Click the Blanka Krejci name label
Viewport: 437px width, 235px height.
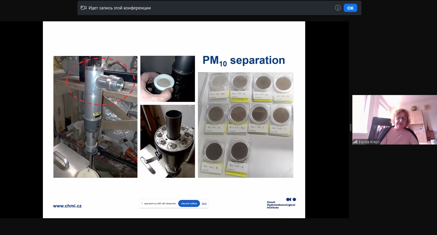369,142
